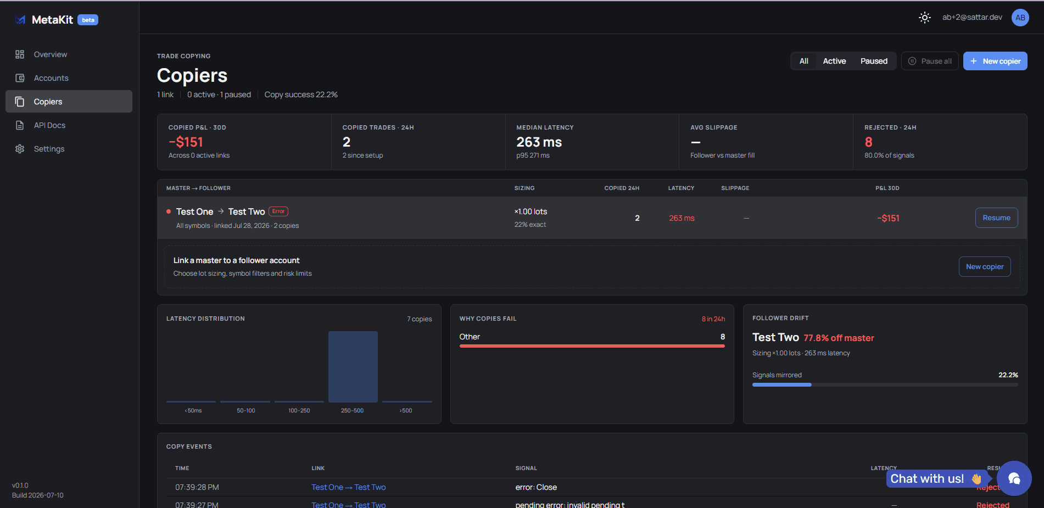1044x508 pixels.
Task: Click the Other failure reason bar
Action: [592, 346]
